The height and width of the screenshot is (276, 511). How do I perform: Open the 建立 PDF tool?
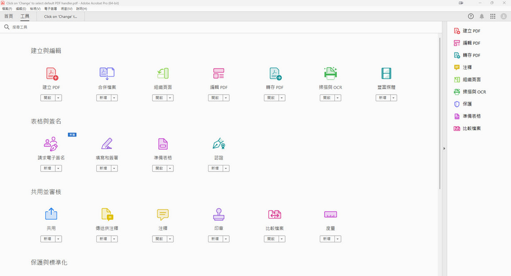(x=51, y=73)
